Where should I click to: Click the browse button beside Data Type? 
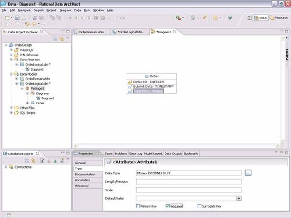click(248, 173)
